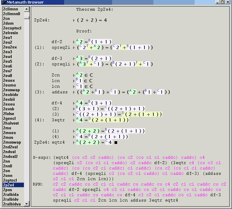232x209 pixels.
Task: Select 2ralbida in the theorem list
Action: point(11,194)
